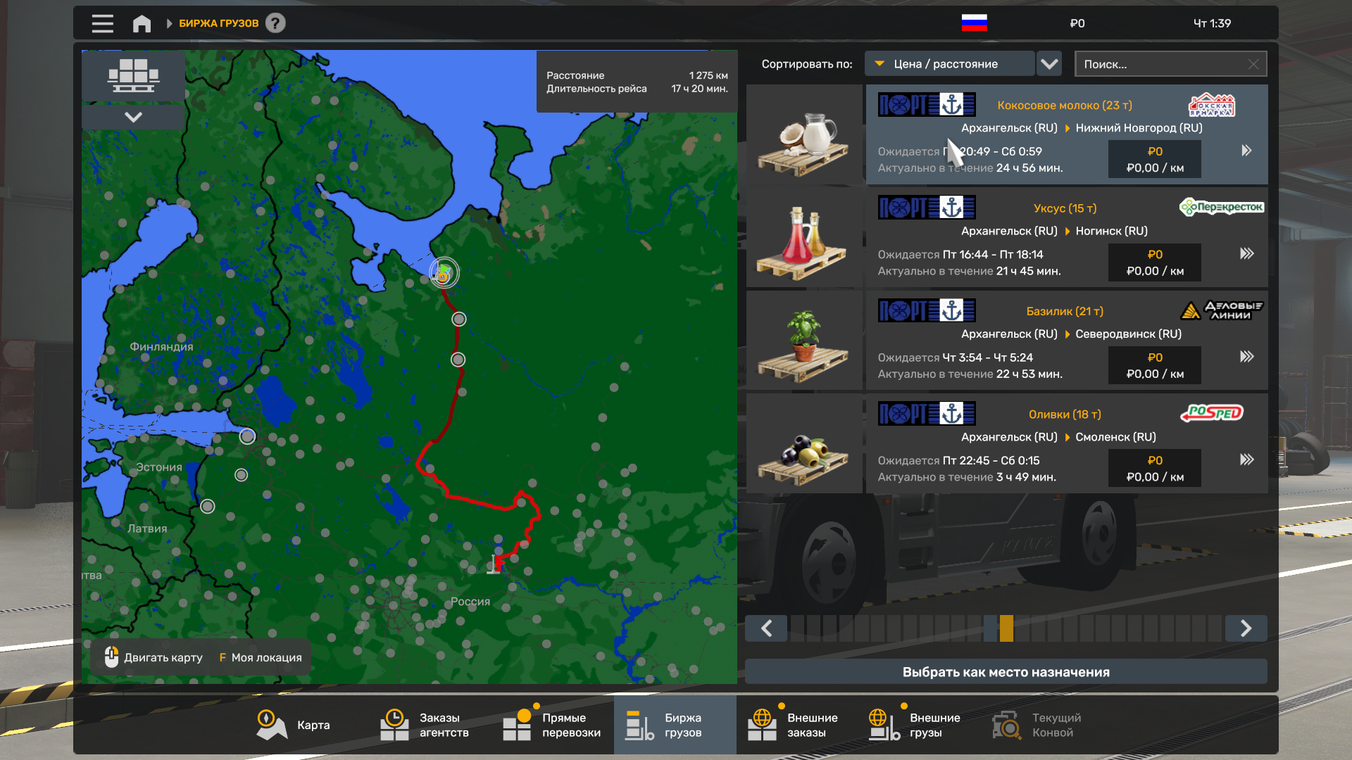
Task: Go to next page of offers
Action: coord(1246,628)
